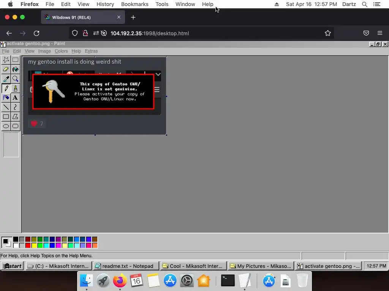This screenshot has height=291, width=389.
Task: Click the Paint canvas image
Action: click(95, 96)
